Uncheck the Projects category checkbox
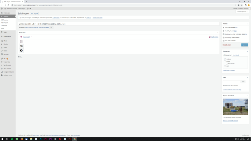 point(225,59)
